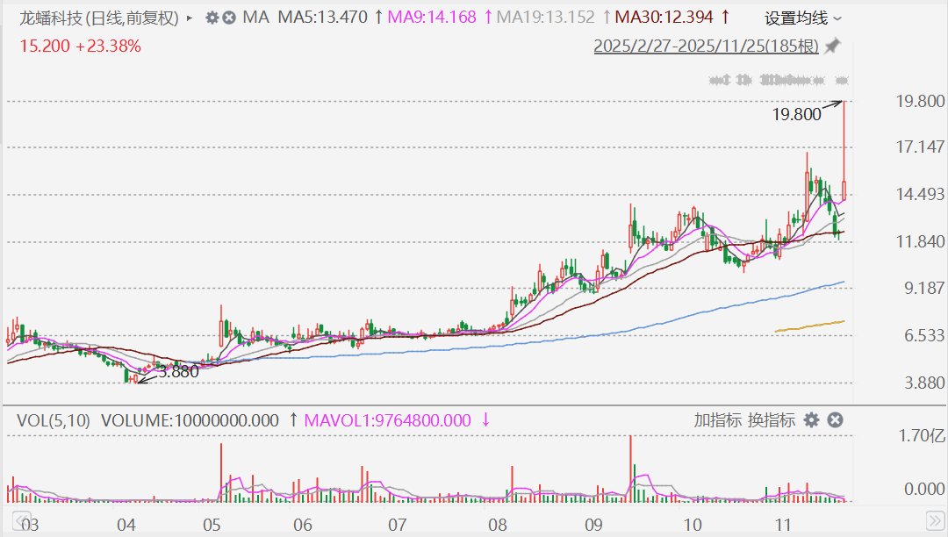Open the 设置均线 dropdown
Screen dimensions: 948x537
[x=802, y=18]
